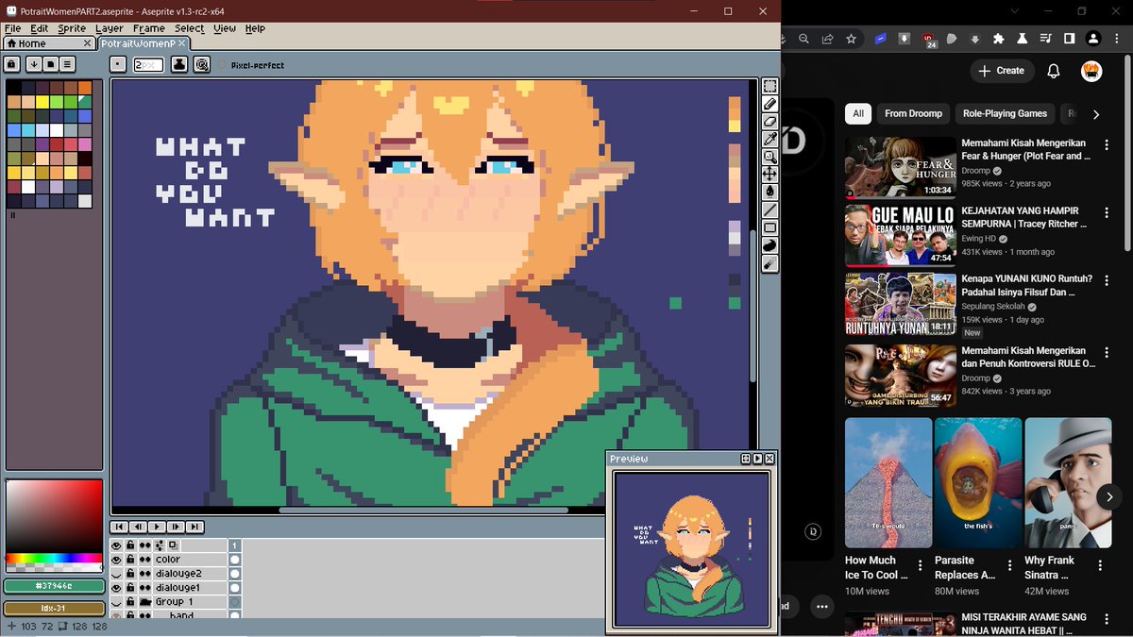Click the sort palette arrow button

33,64
